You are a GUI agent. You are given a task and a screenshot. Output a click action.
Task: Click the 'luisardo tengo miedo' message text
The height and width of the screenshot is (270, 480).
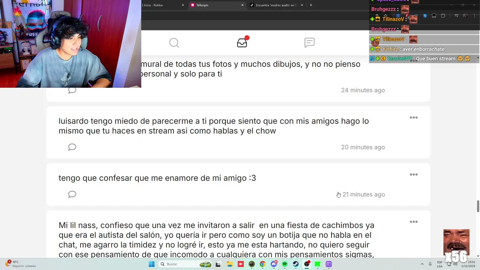[x=214, y=126]
